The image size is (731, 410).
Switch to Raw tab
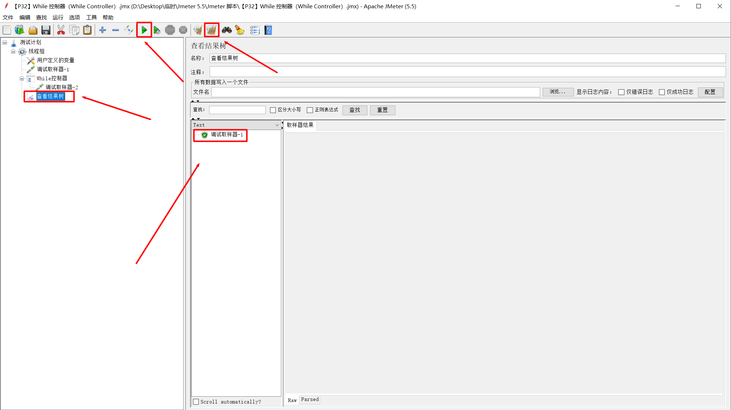coord(292,400)
